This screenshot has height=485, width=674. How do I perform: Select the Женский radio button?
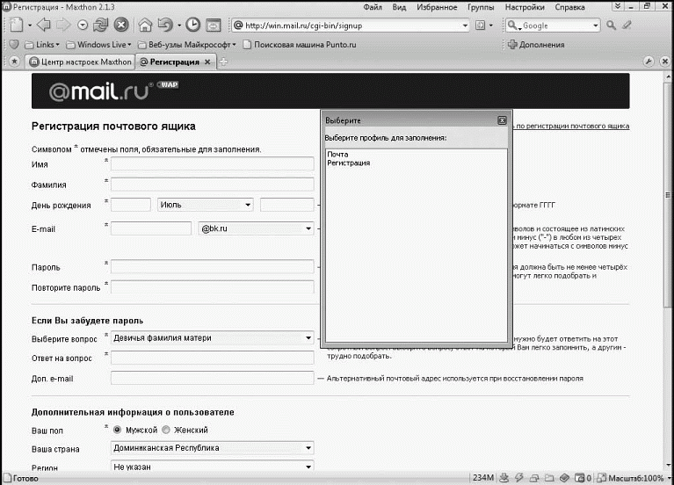pyautogui.click(x=166, y=430)
